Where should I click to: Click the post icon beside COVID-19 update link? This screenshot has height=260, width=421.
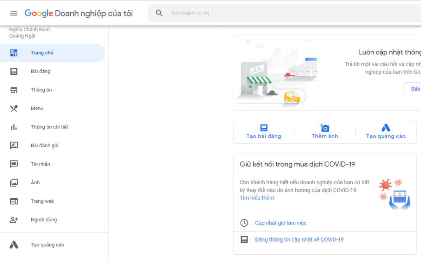(x=244, y=239)
